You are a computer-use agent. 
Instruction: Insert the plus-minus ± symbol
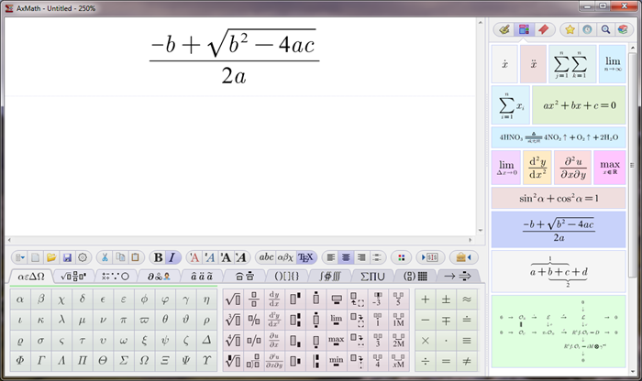(x=446, y=299)
